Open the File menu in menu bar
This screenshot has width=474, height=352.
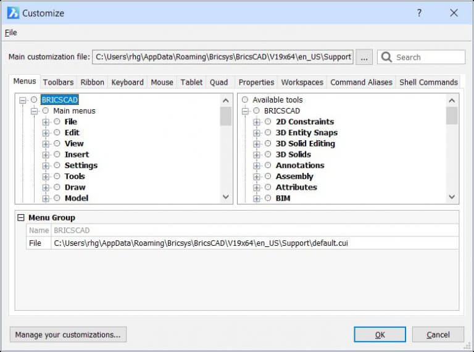[11, 33]
